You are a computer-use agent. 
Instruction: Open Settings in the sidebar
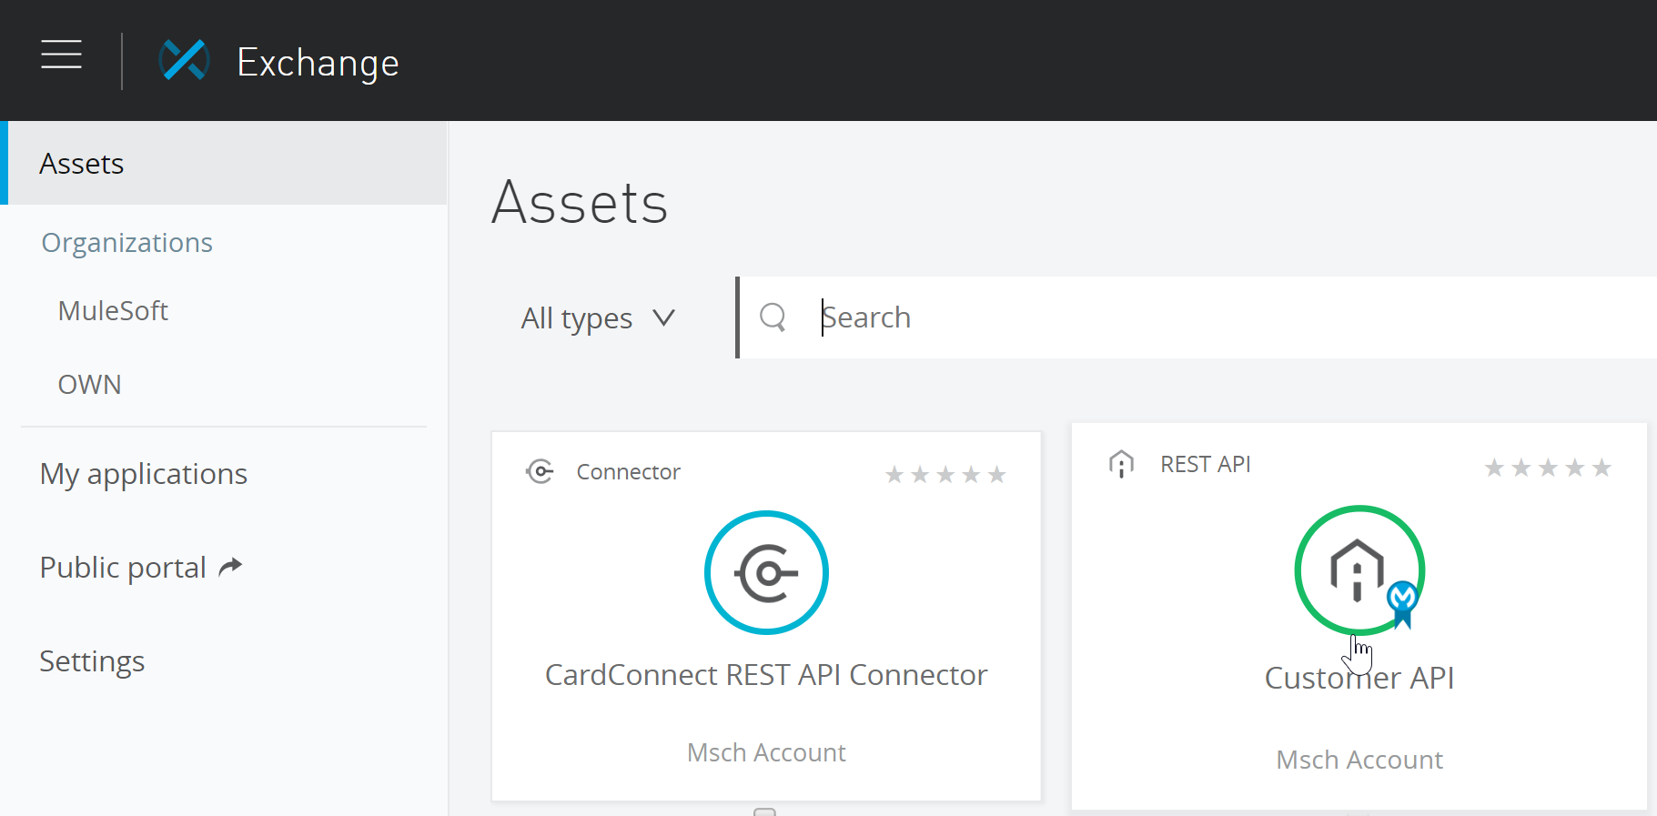[x=92, y=661]
